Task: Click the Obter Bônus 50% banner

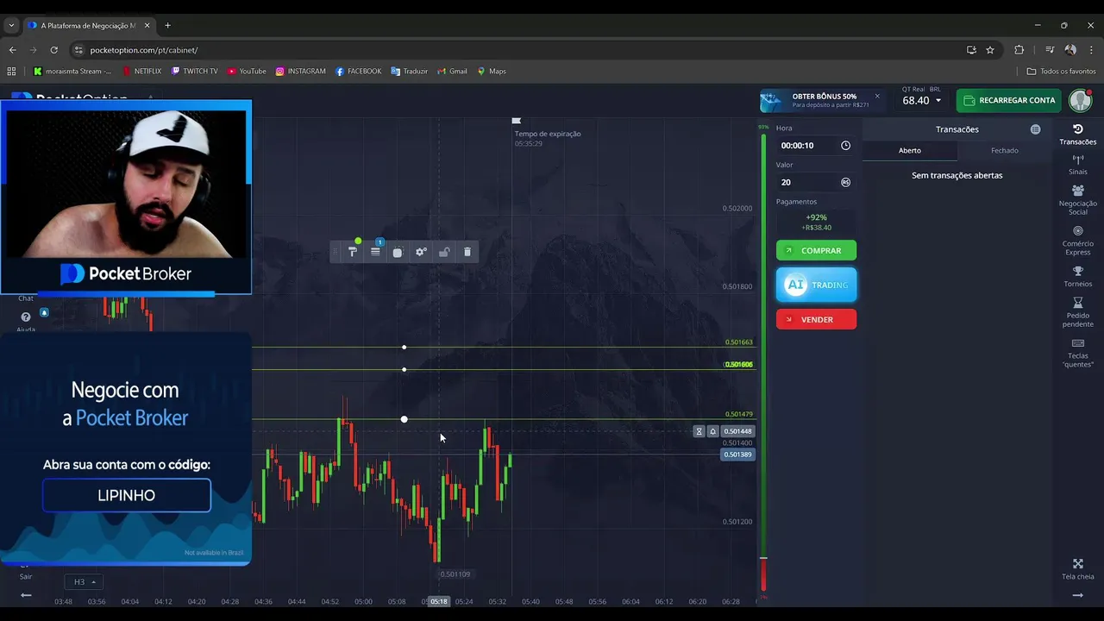Action: 821,100
